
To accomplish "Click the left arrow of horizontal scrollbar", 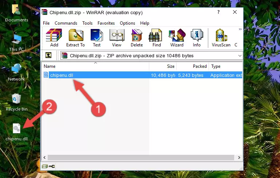I will [x=44, y=157].
